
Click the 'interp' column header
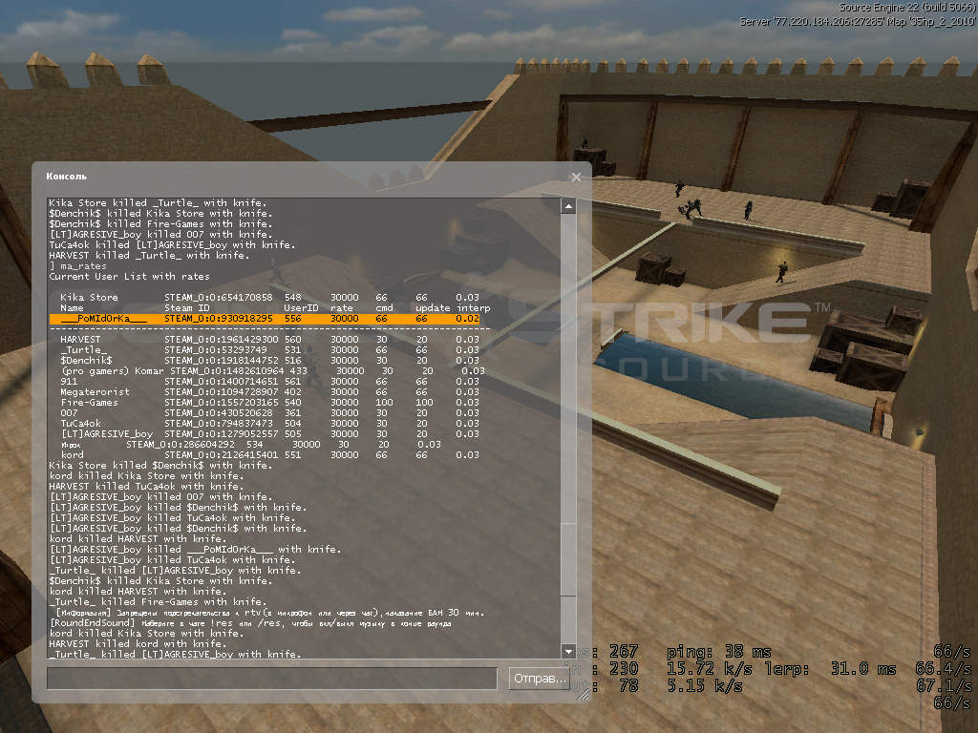474,308
